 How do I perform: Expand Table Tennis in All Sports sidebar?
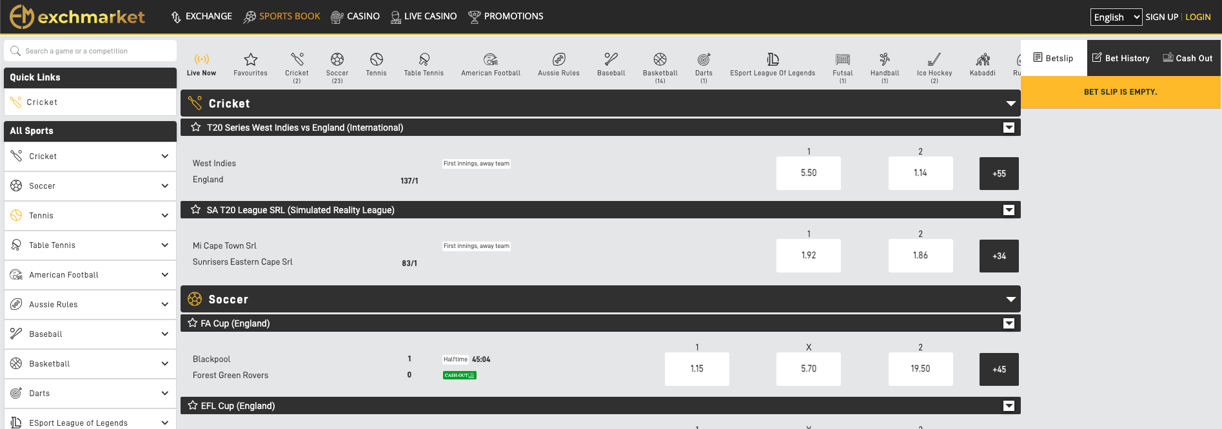tap(165, 245)
